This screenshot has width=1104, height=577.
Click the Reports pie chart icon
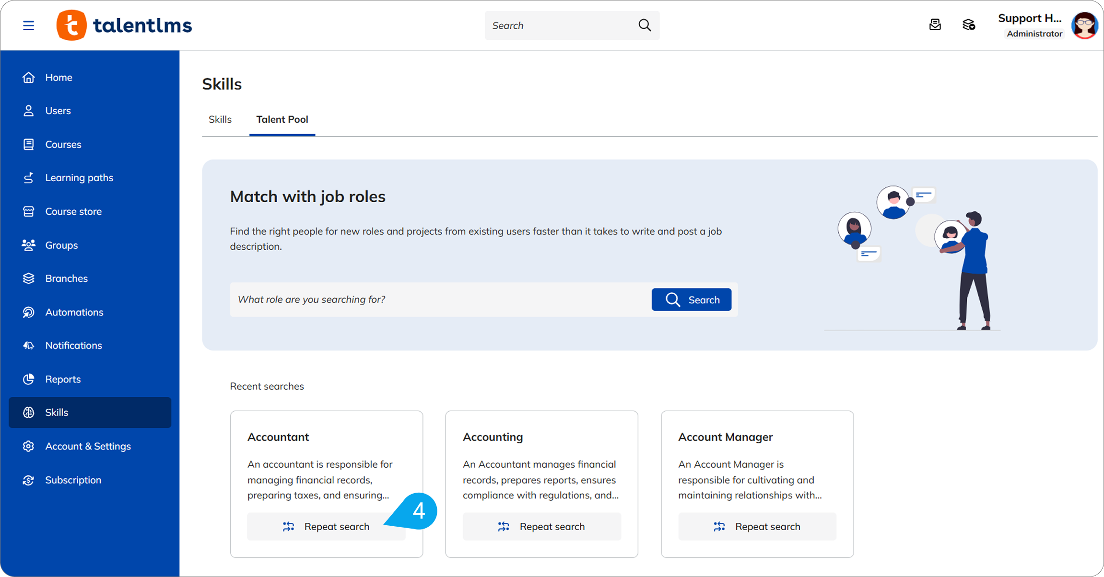click(x=29, y=379)
